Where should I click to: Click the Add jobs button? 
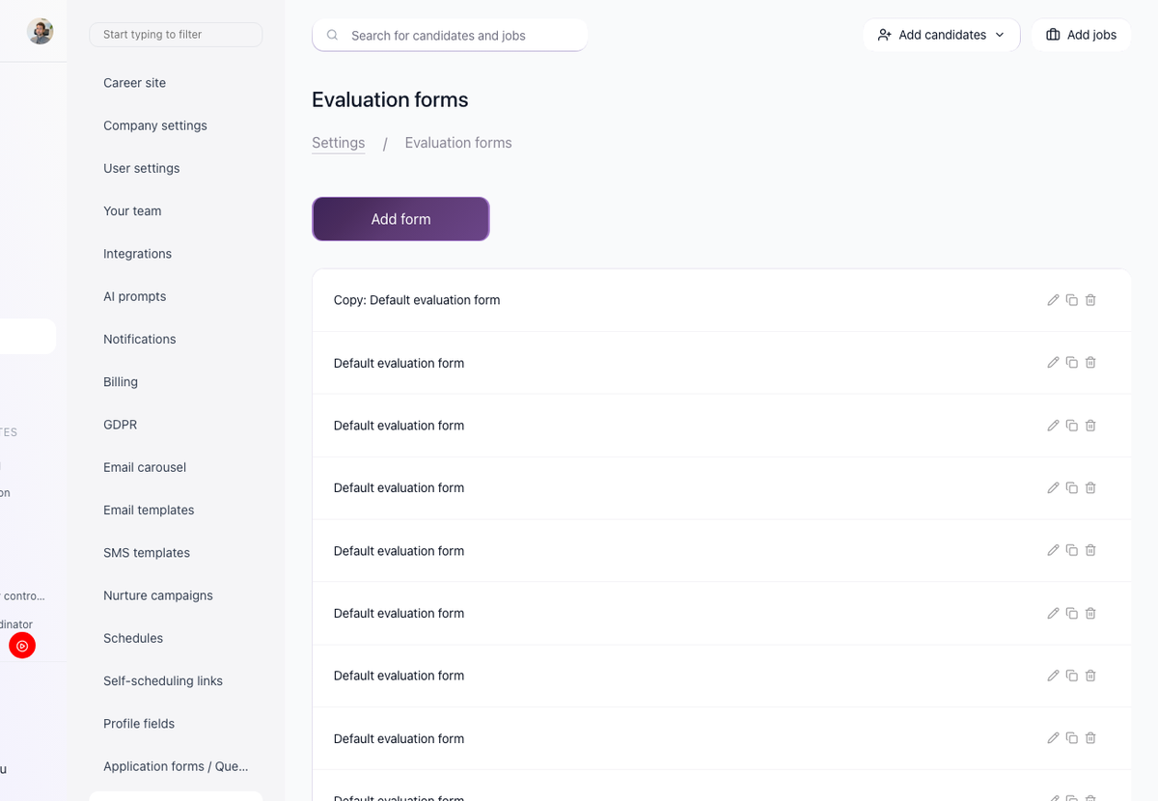[1081, 35]
